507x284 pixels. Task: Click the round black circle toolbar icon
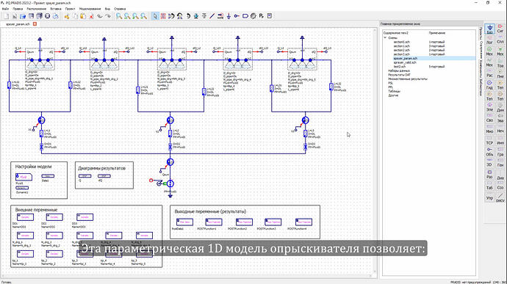[x=48, y=16]
